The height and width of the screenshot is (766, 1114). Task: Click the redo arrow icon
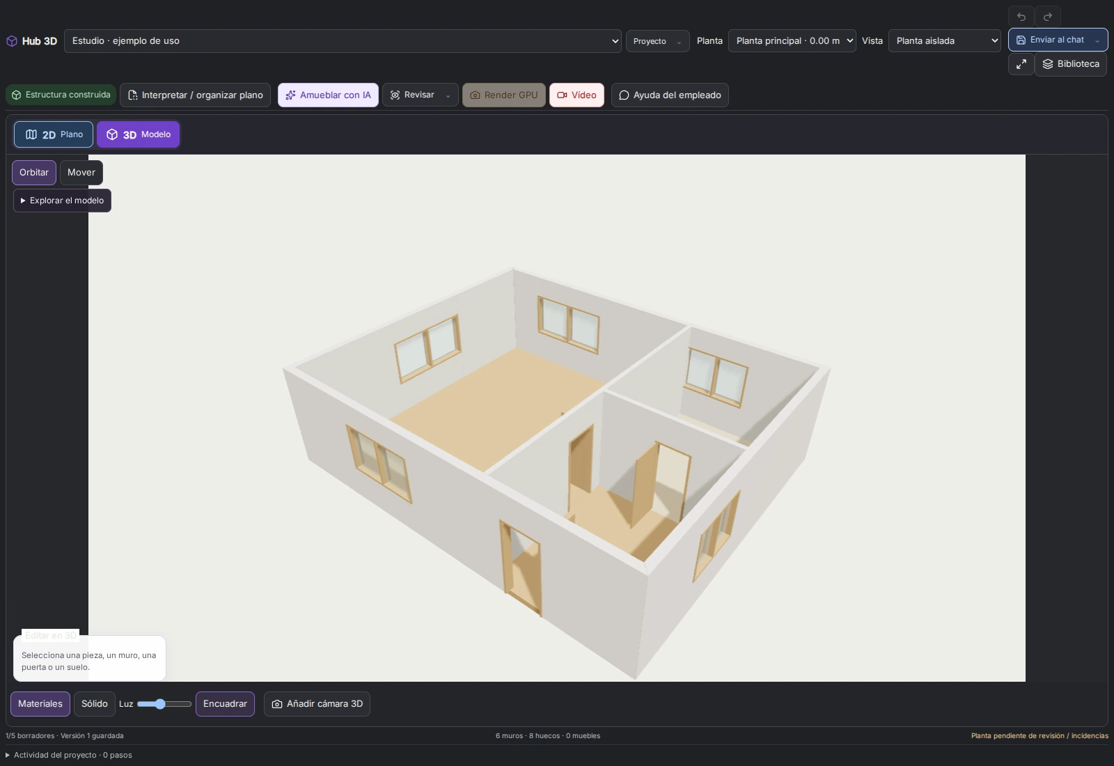click(x=1048, y=17)
